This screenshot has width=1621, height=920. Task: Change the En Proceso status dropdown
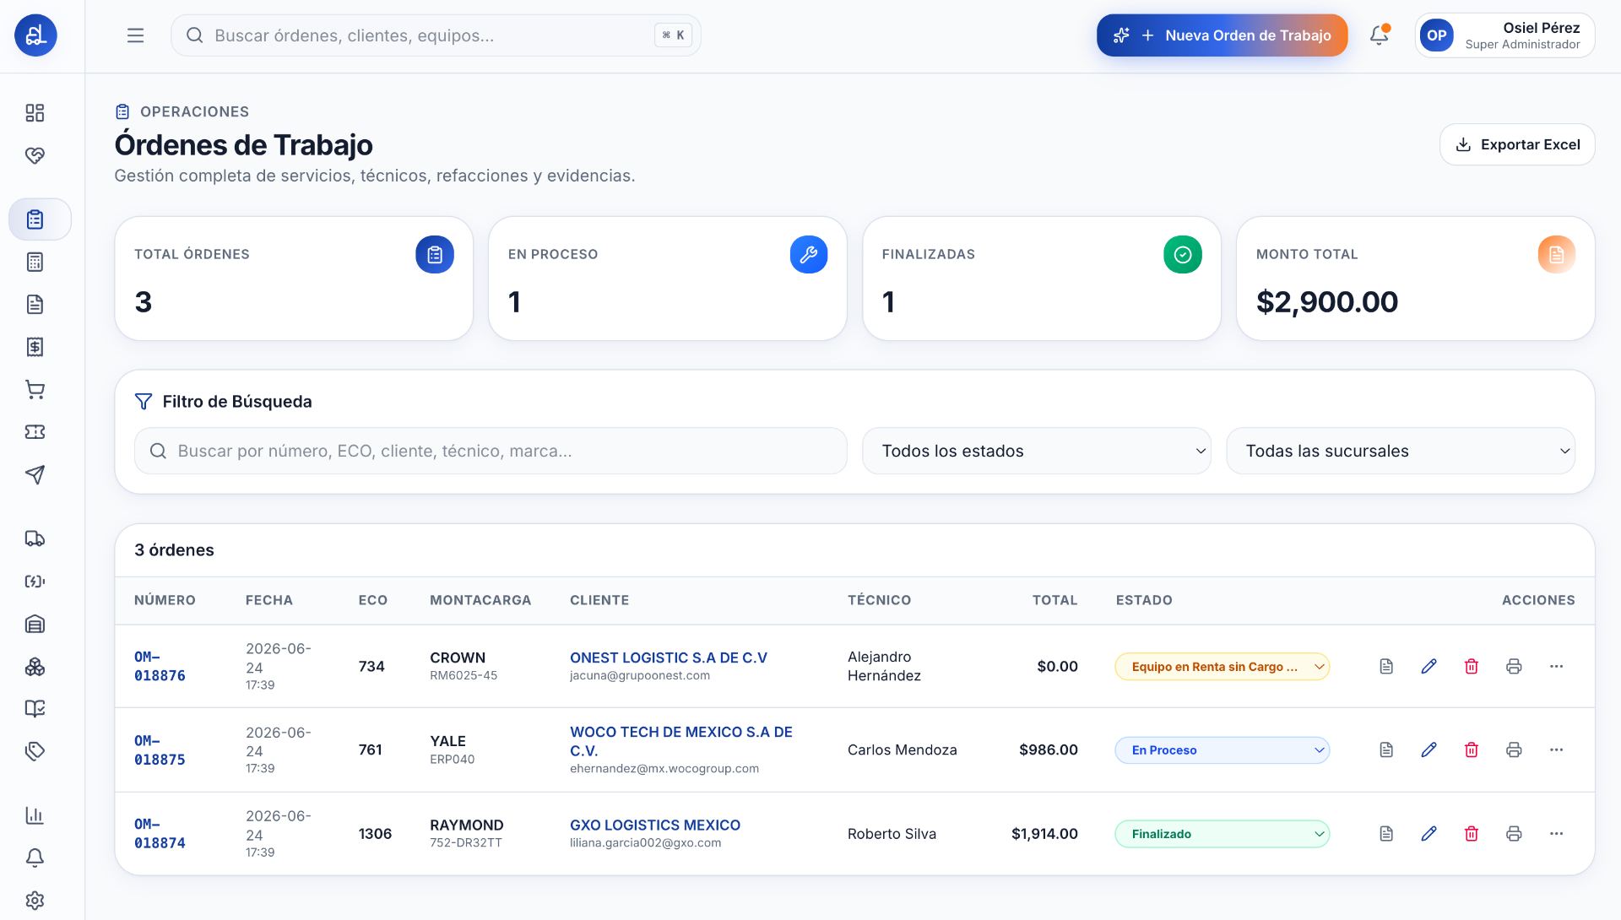pyautogui.click(x=1222, y=750)
